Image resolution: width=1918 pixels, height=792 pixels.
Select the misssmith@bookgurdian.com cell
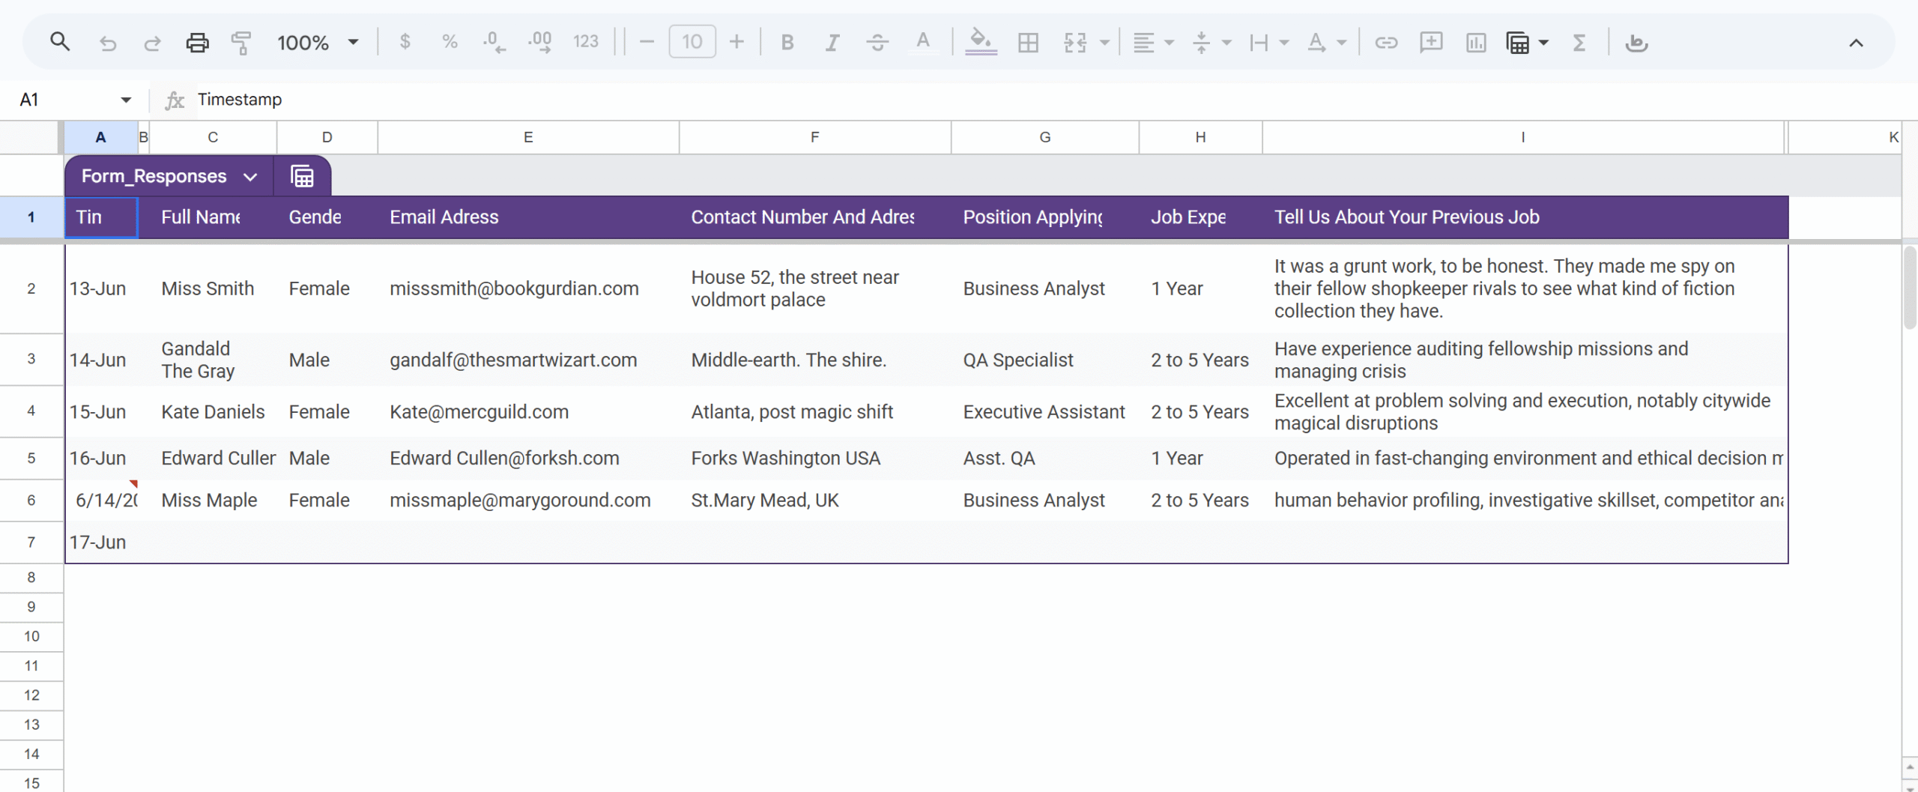pos(528,288)
